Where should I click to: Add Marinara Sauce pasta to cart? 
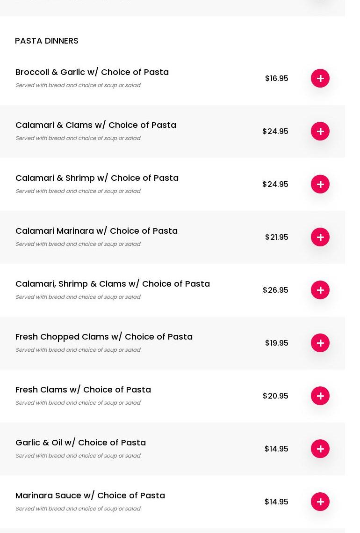[320, 502]
